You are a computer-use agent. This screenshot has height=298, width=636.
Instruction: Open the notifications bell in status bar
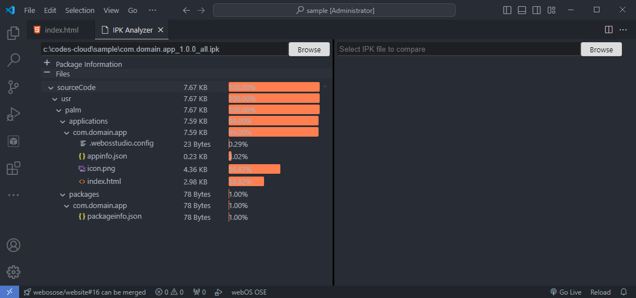point(624,292)
